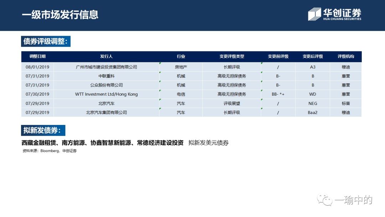
Task: Click 惠誉 in the WTT Investment row
Action: (x=346, y=94)
